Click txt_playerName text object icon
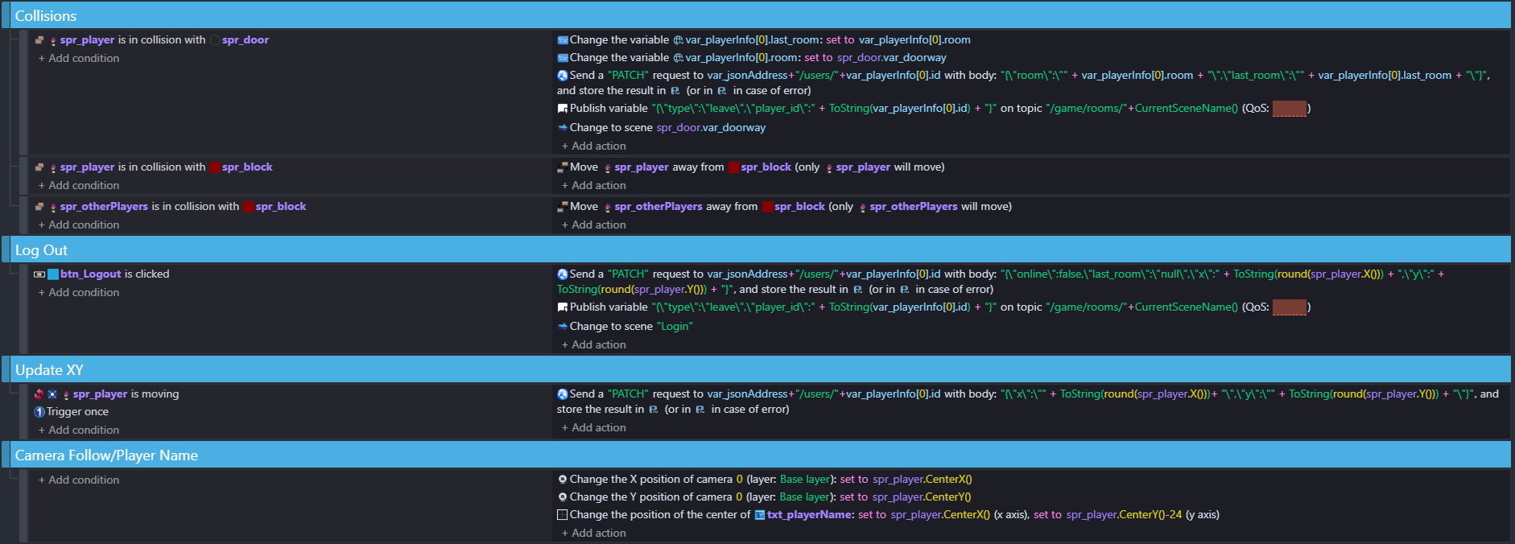This screenshot has width=1515, height=544. click(x=760, y=515)
